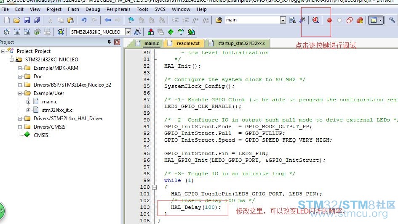Comment the selection with the // icon

pyautogui.click(x=195, y=20)
